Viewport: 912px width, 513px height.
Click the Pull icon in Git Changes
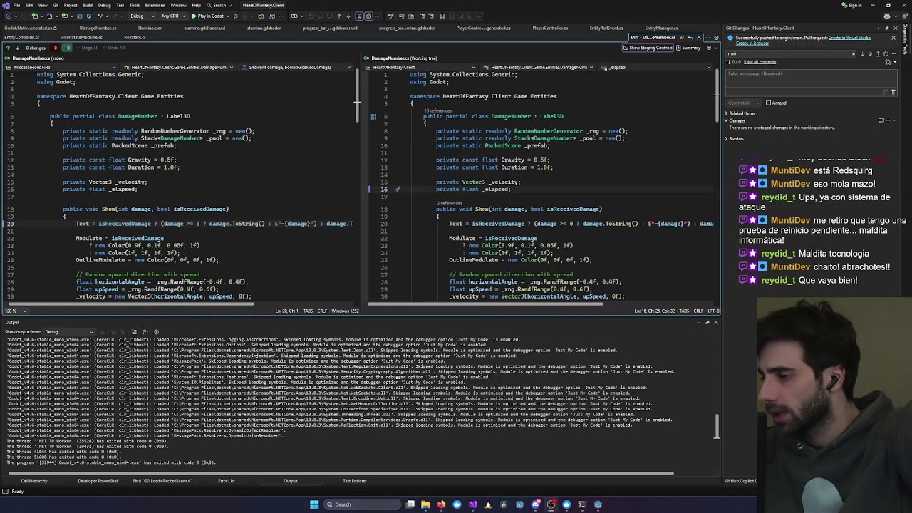point(870,54)
